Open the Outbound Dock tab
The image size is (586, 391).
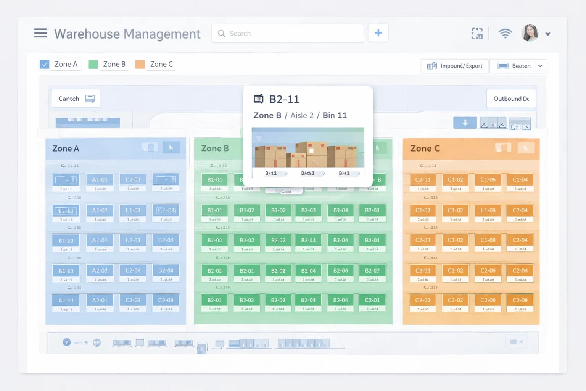tap(511, 98)
